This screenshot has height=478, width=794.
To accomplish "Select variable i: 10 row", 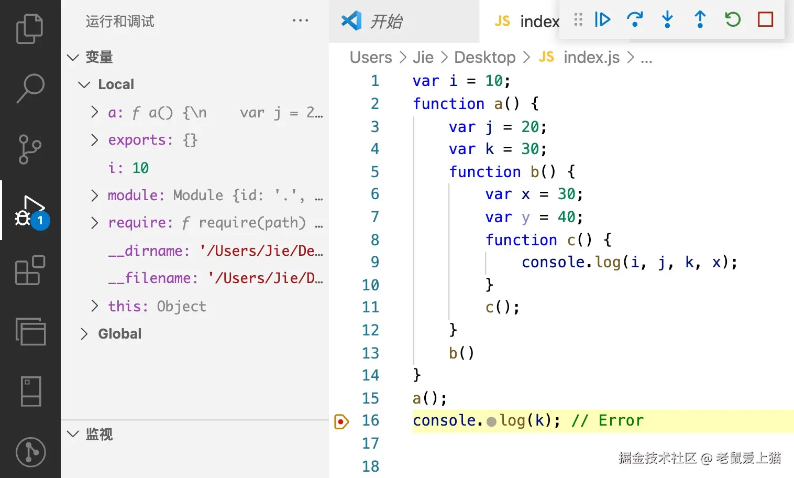I will (x=195, y=168).
